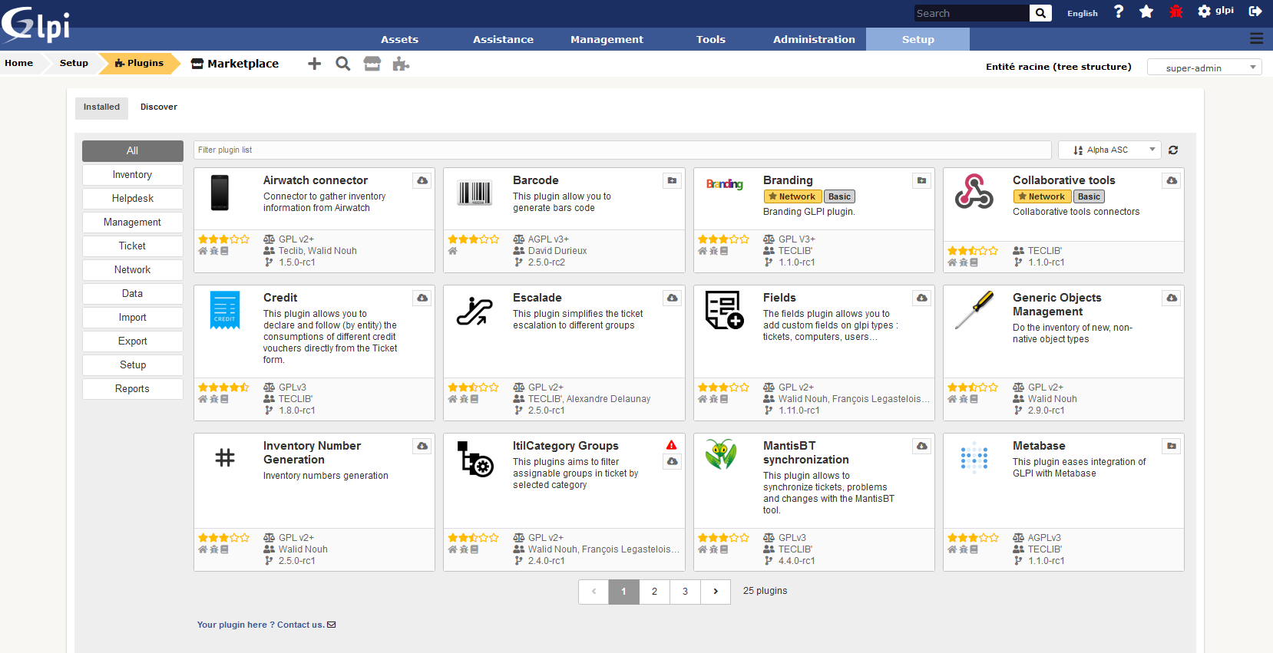Open the Administration menu
1273x653 pixels.
(814, 39)
